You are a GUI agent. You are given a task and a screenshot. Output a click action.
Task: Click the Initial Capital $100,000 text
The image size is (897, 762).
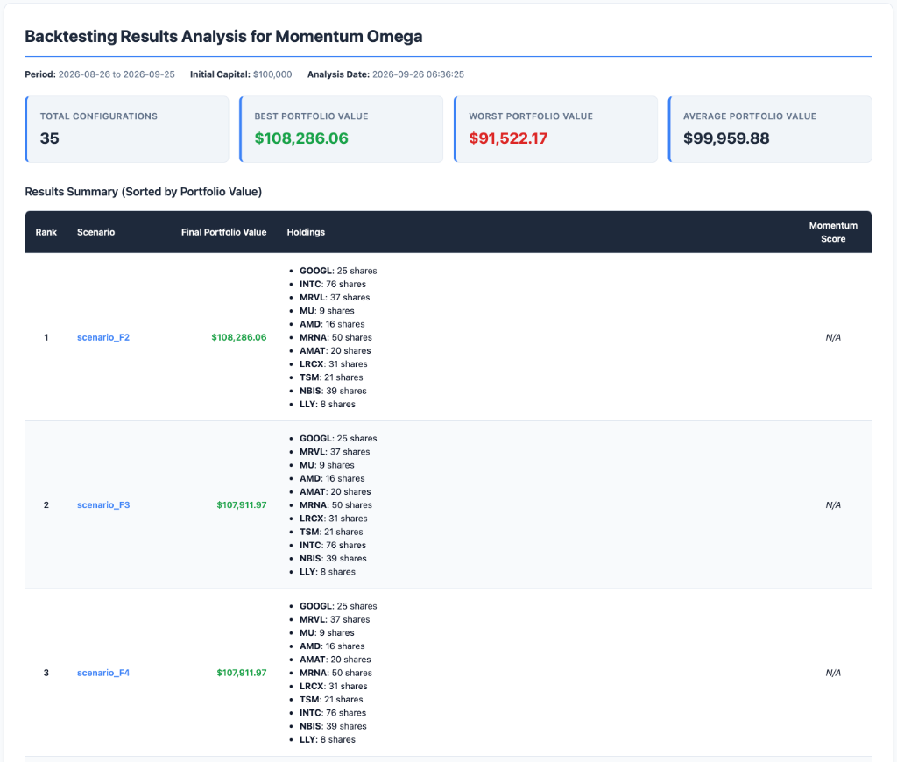pos(241,74)
